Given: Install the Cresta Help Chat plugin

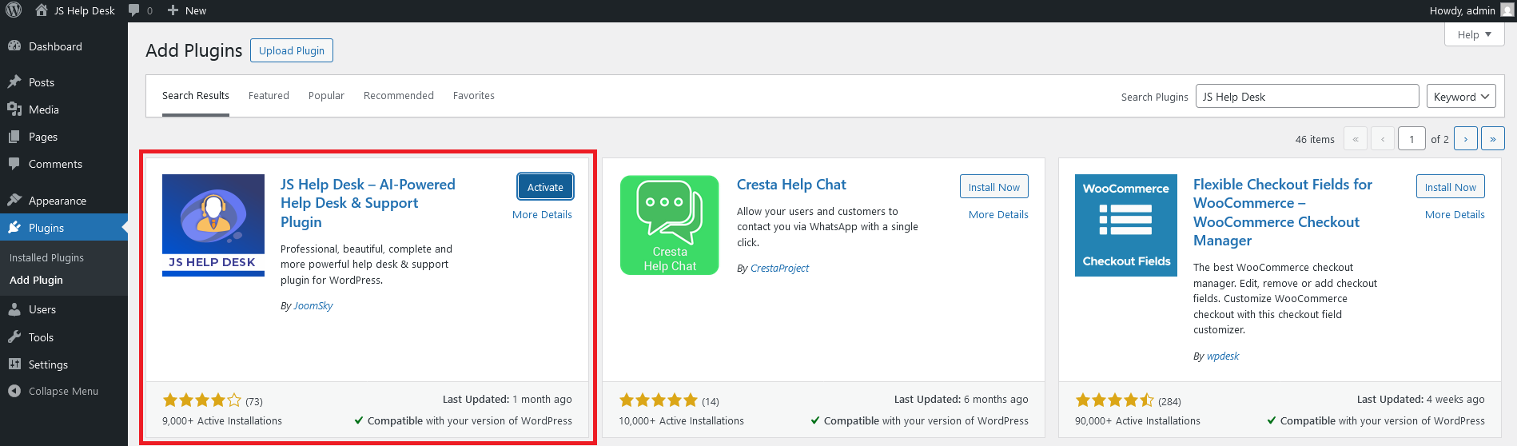Looking at the screenshot, I should (x=993, y=187).
